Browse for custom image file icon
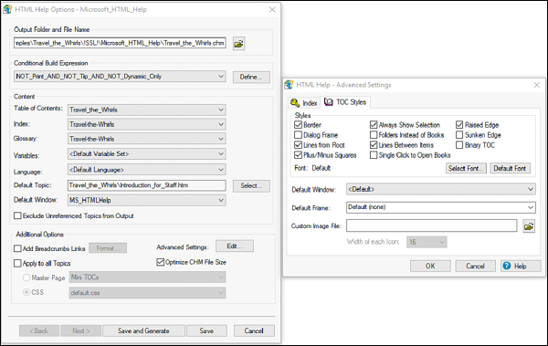The height and width of the screenshot is (346, 548). click(529, 226)
